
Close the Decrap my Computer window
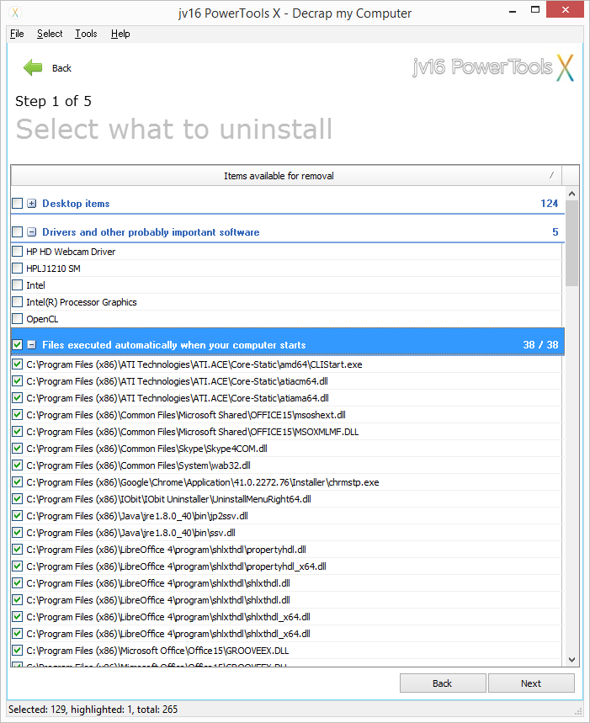[x=565, y=11]
